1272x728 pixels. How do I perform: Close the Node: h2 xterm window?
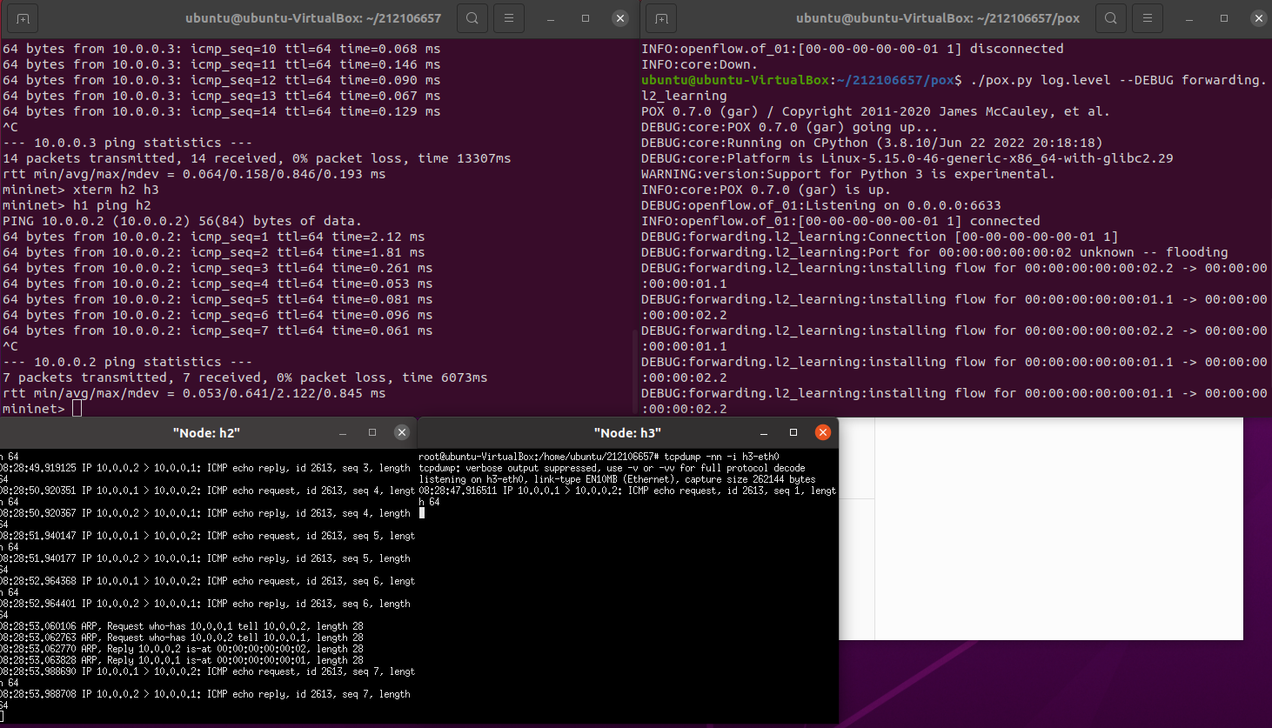pyautogui.click(x=401, y=432)
